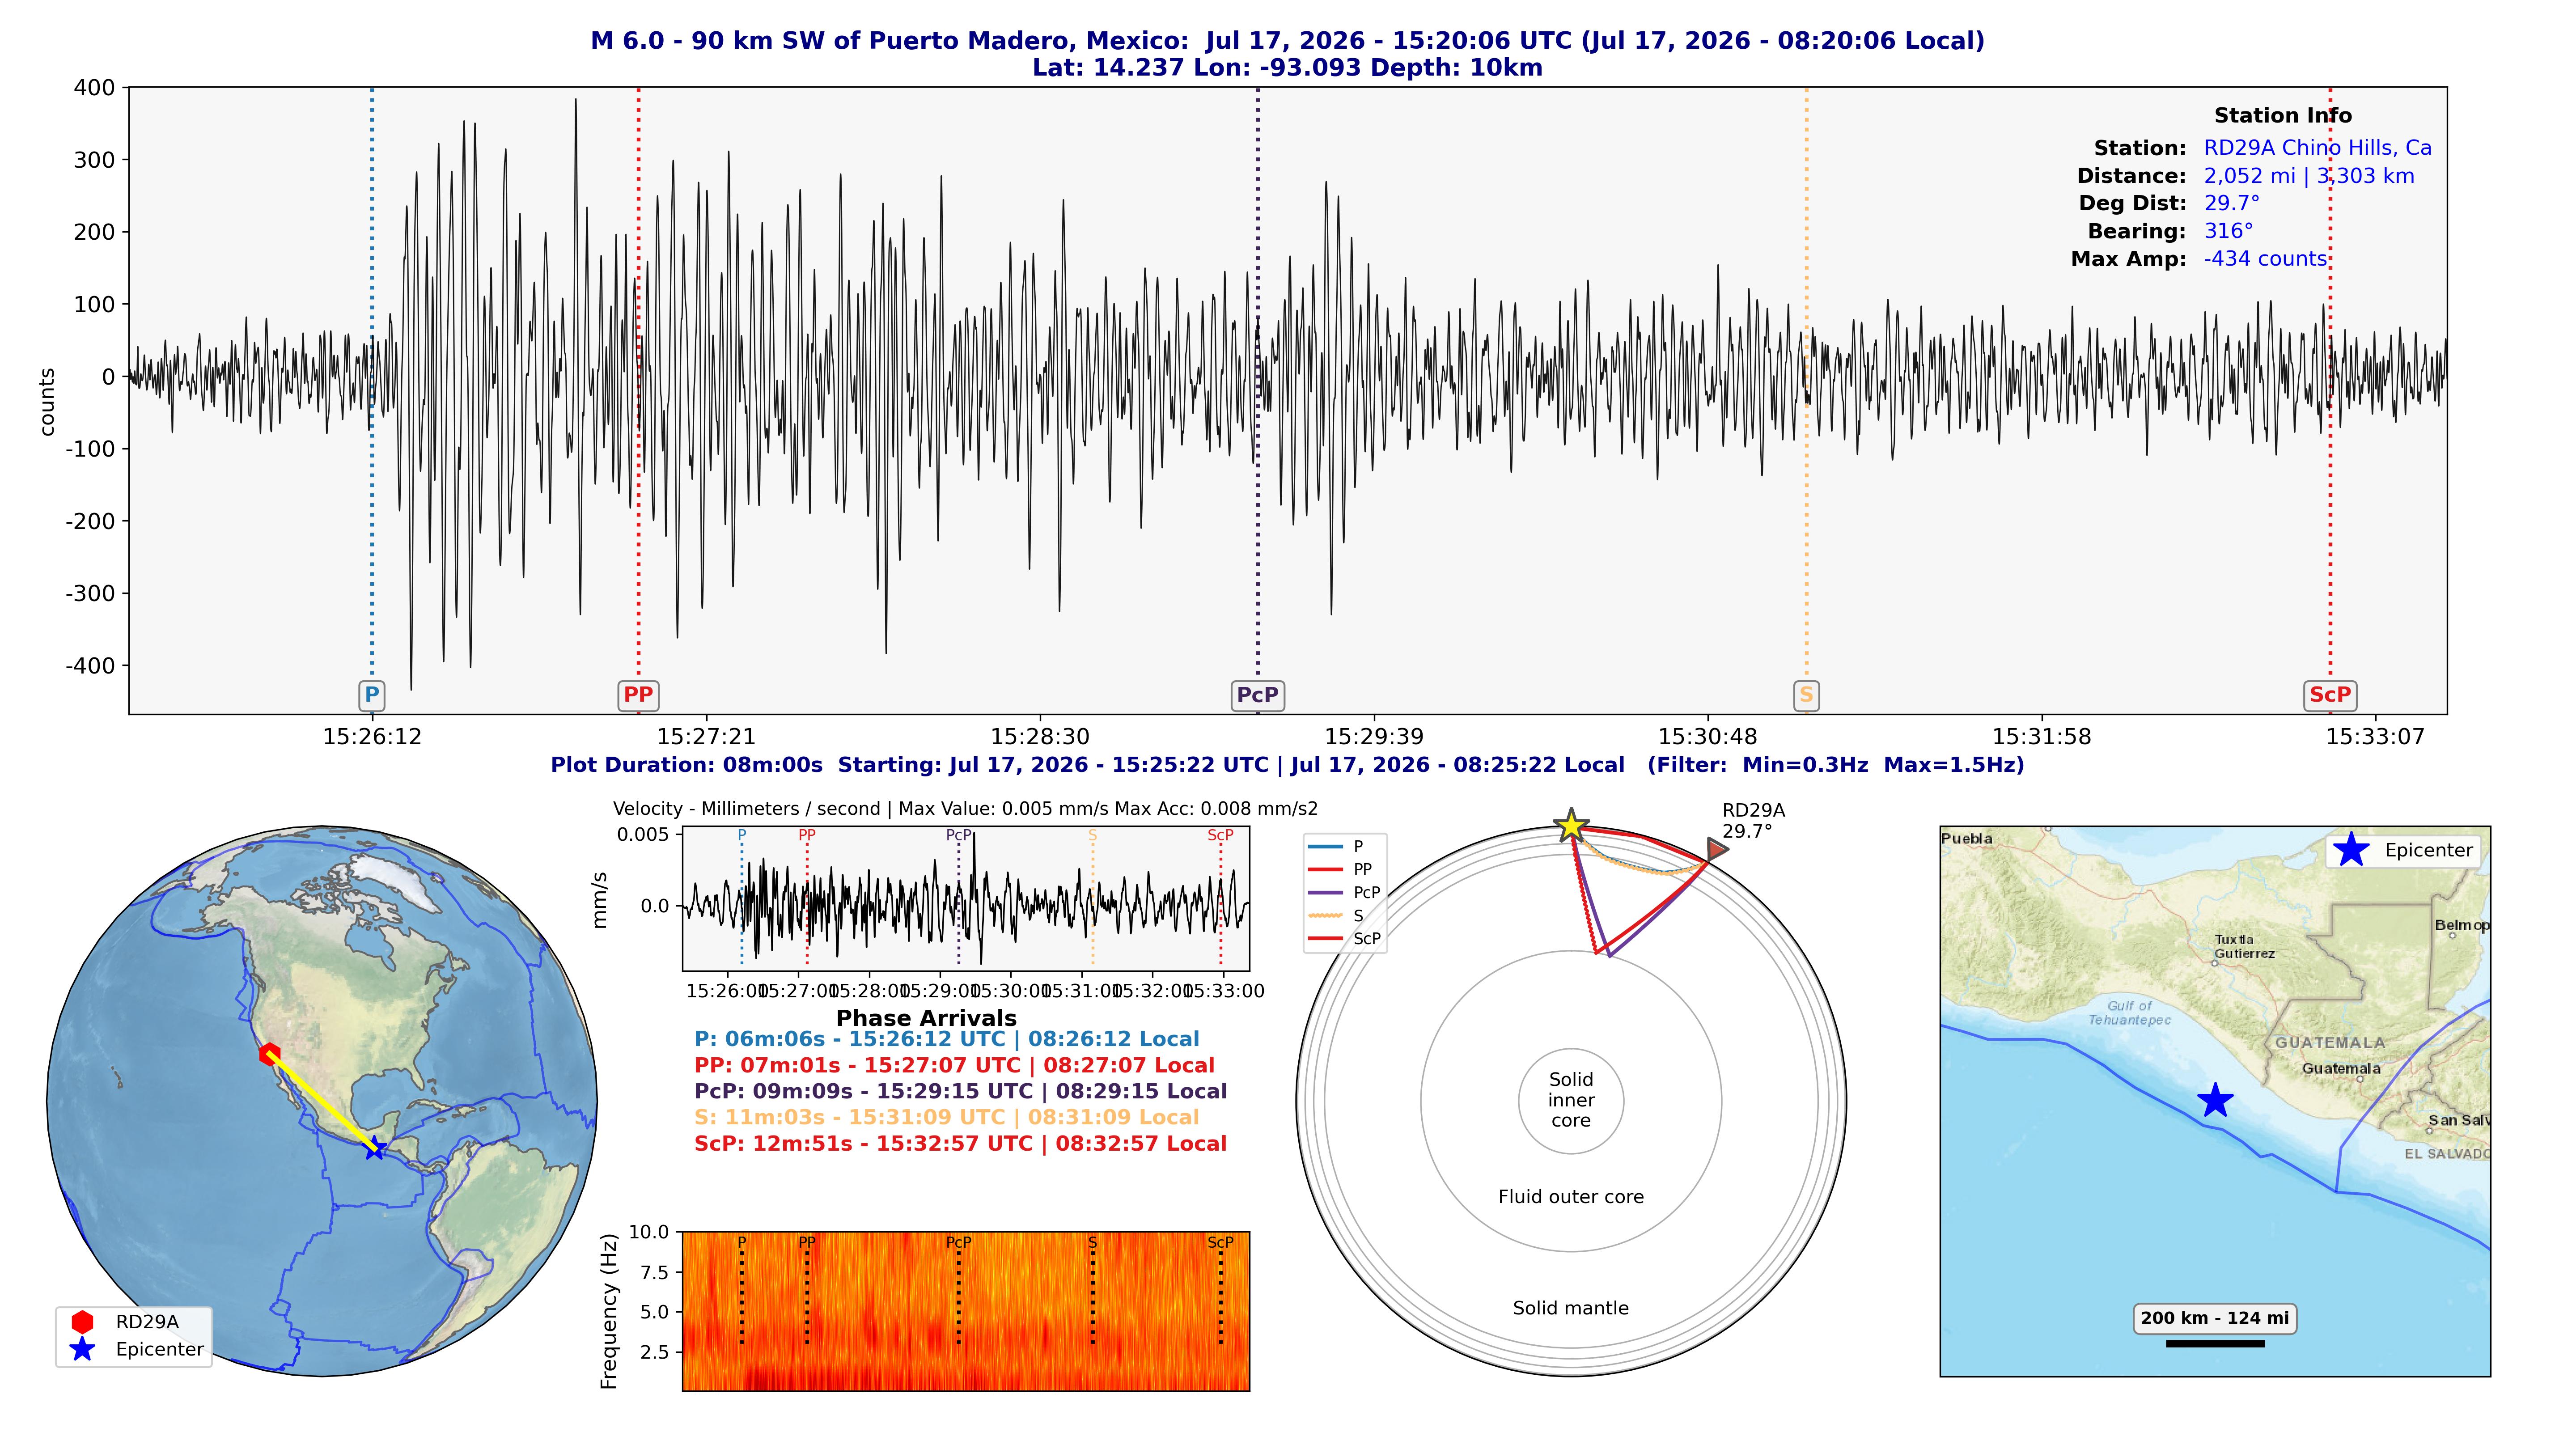
Task: Click the "Frequency (Hz)" axis label on the spectrogram
Action: pyautogui.click(x=608, y=1310)
